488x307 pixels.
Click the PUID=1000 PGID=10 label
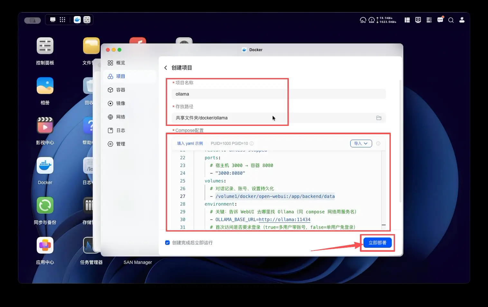(x=229, y=144)
